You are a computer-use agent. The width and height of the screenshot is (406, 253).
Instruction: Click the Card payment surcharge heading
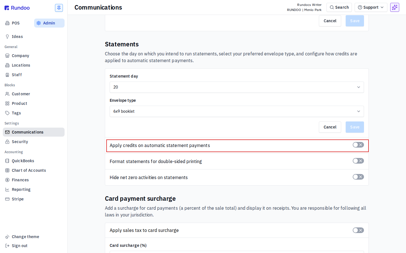click(x=140, y=198)
